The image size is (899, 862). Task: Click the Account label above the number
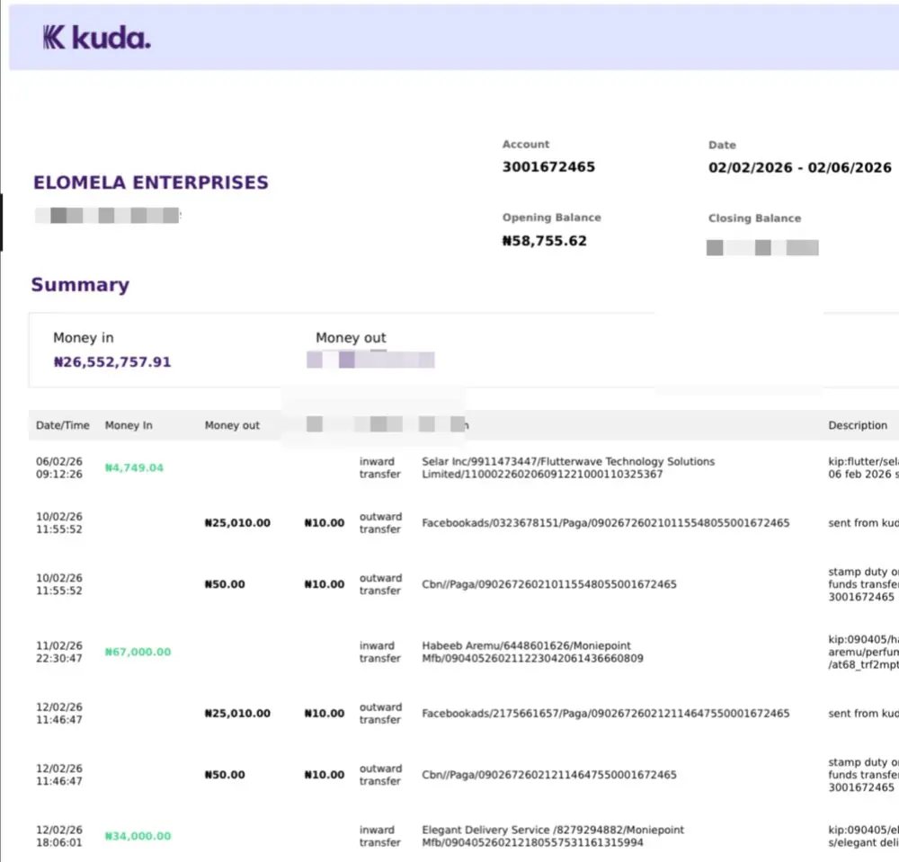pos(526,145)
